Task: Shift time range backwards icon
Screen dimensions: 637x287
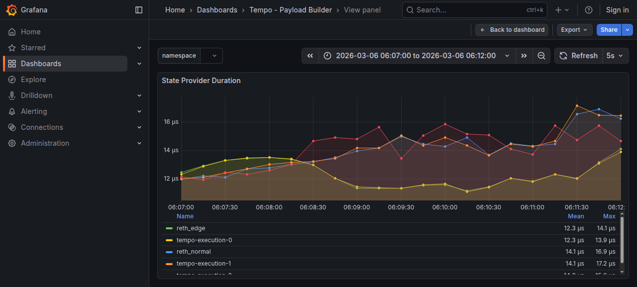Action: point(310,56)
